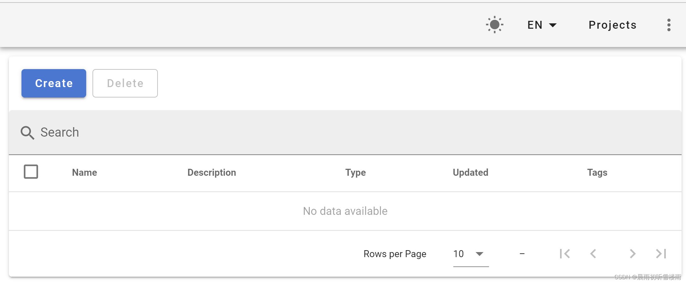Tick the select-all checkbox in table header

coord(31,172)
